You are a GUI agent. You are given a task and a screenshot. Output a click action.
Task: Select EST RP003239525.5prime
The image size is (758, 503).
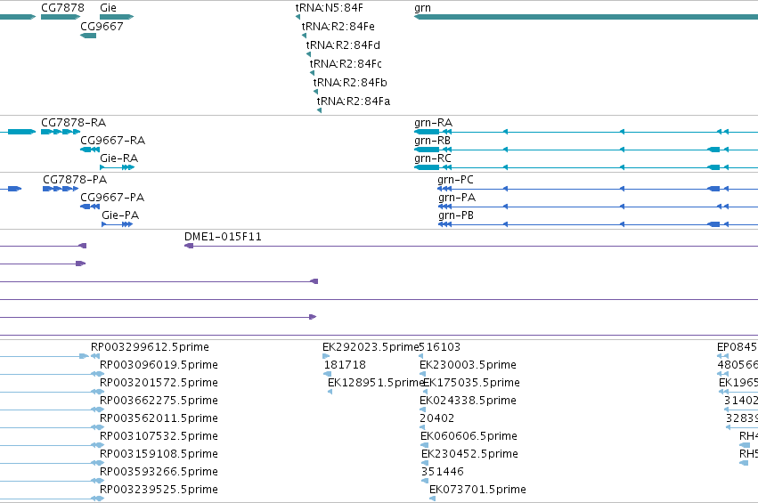tap(159, 490)
